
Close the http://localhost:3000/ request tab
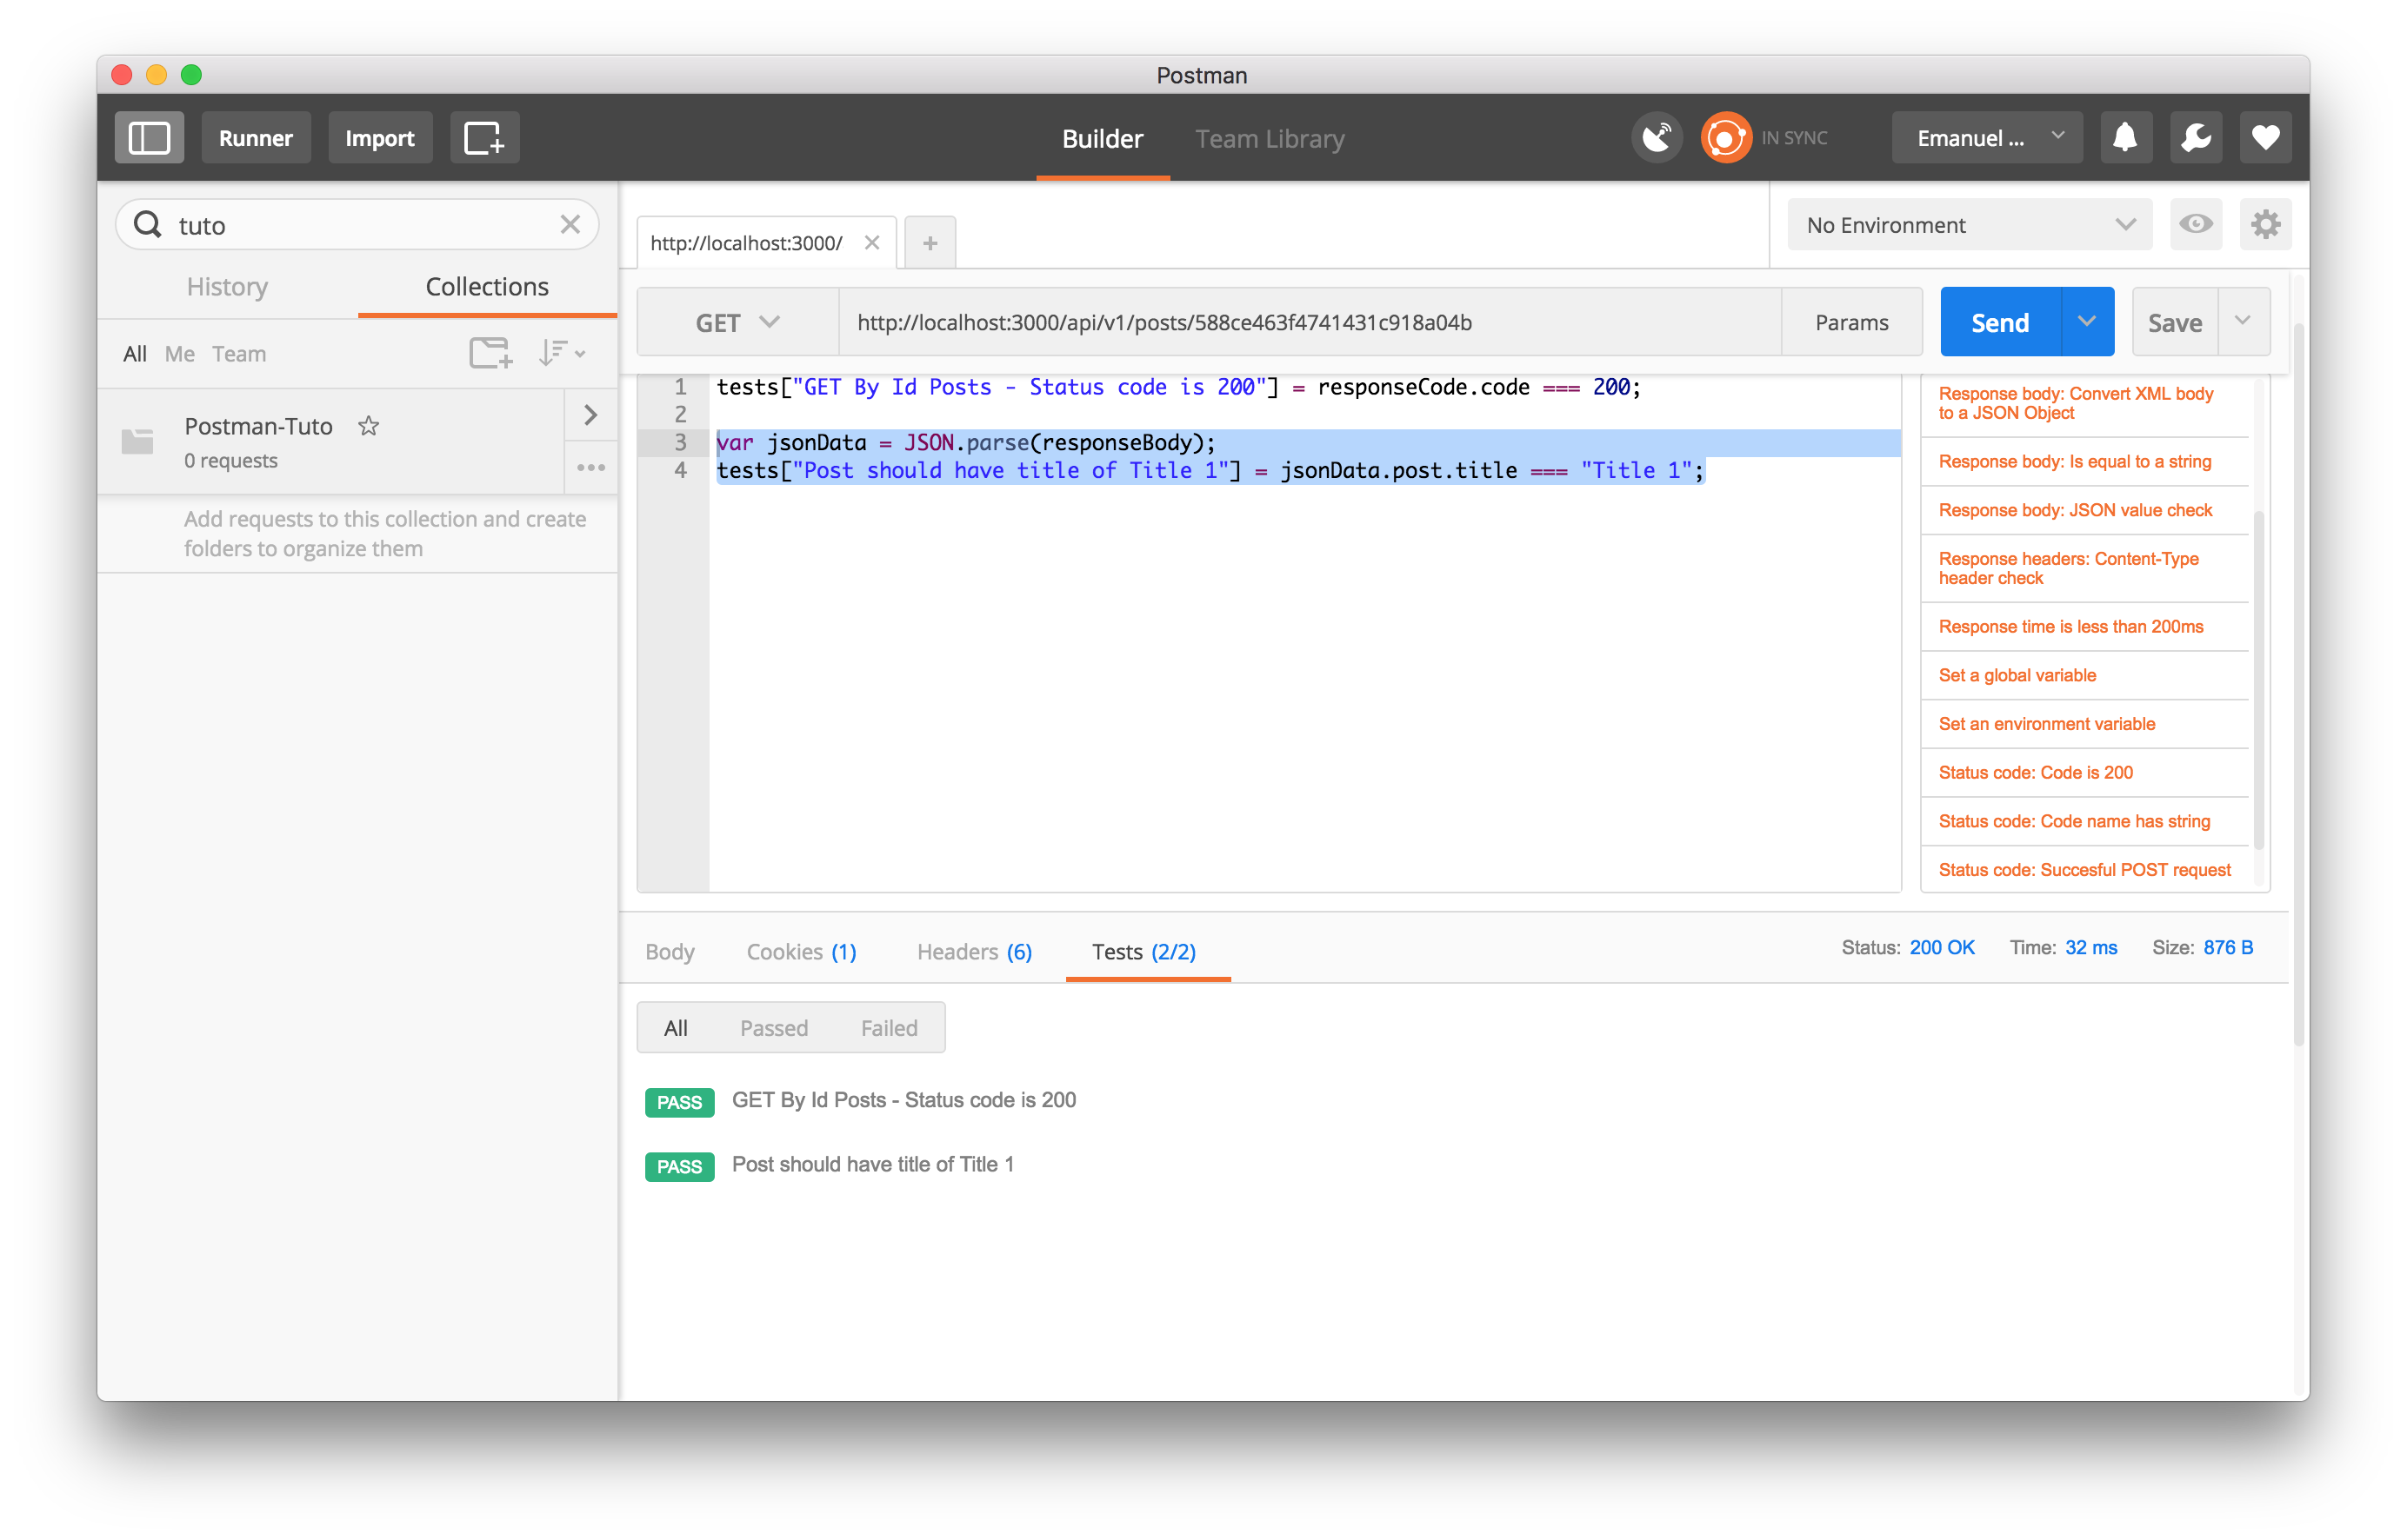coord(872,243)
